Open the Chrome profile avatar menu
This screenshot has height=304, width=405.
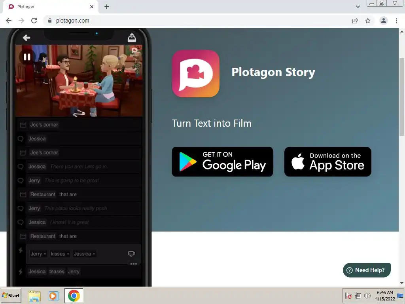pos(384,21)
